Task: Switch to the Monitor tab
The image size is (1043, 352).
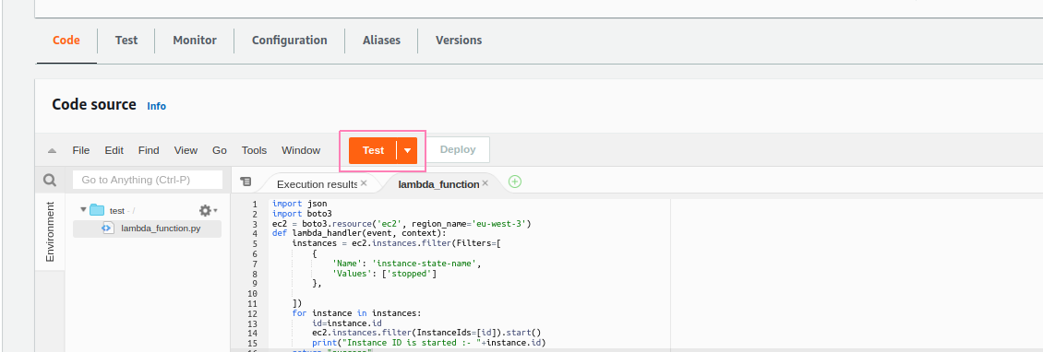Action: [x=195, y=41]
